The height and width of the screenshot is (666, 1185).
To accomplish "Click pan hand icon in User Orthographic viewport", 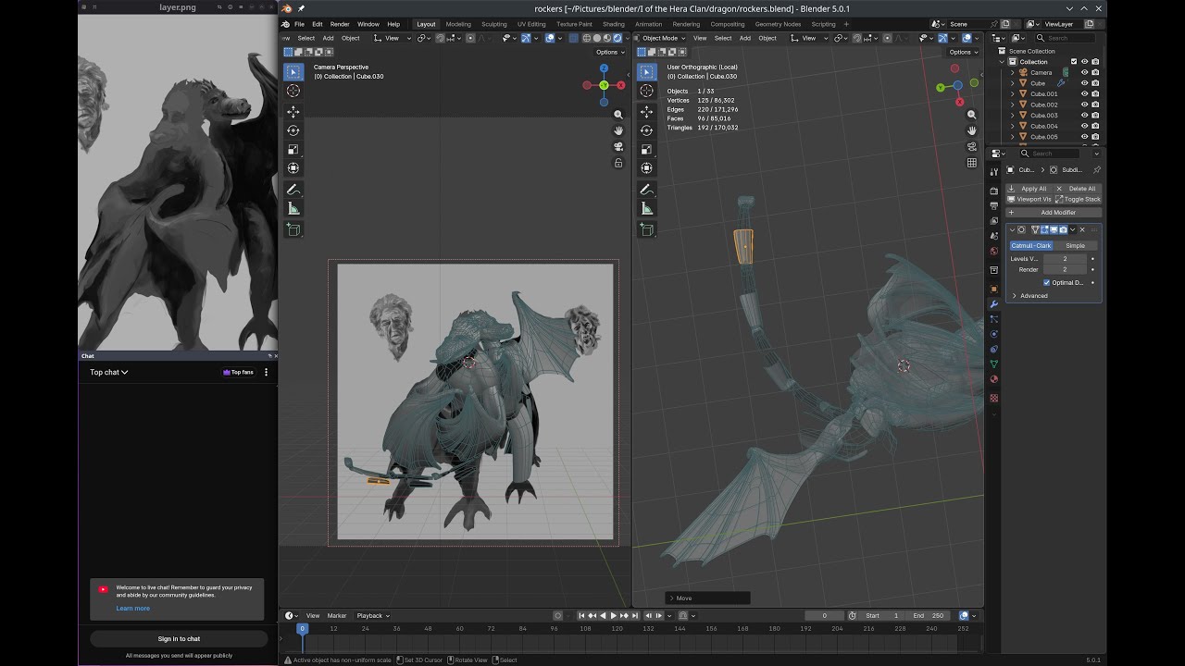I will (x=972, y=130).
